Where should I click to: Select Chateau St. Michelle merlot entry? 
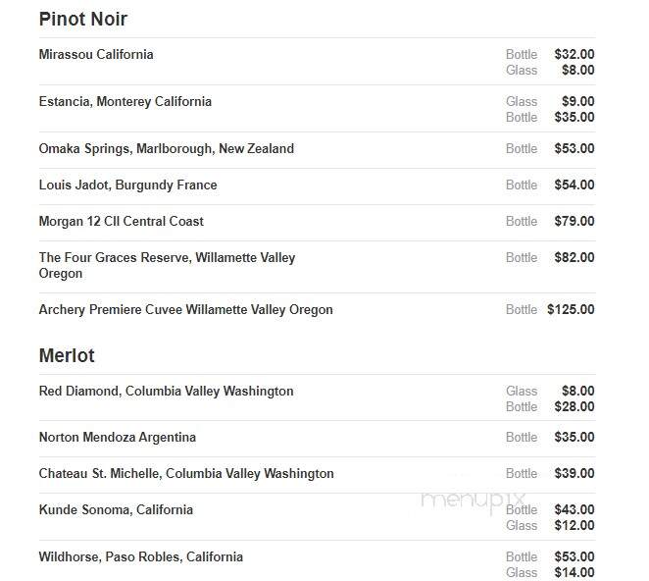186,473
